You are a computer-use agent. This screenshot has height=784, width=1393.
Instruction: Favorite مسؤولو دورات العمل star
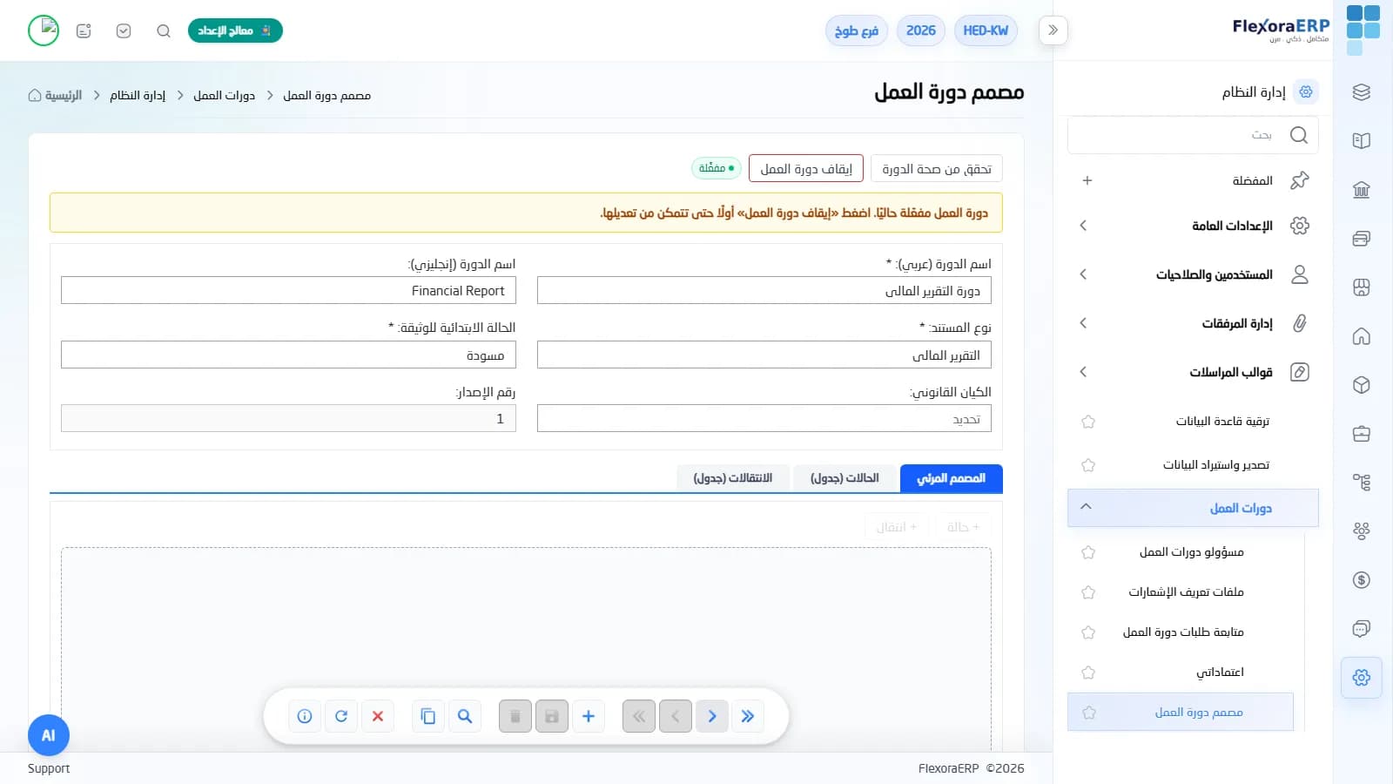click(1088, 552)
